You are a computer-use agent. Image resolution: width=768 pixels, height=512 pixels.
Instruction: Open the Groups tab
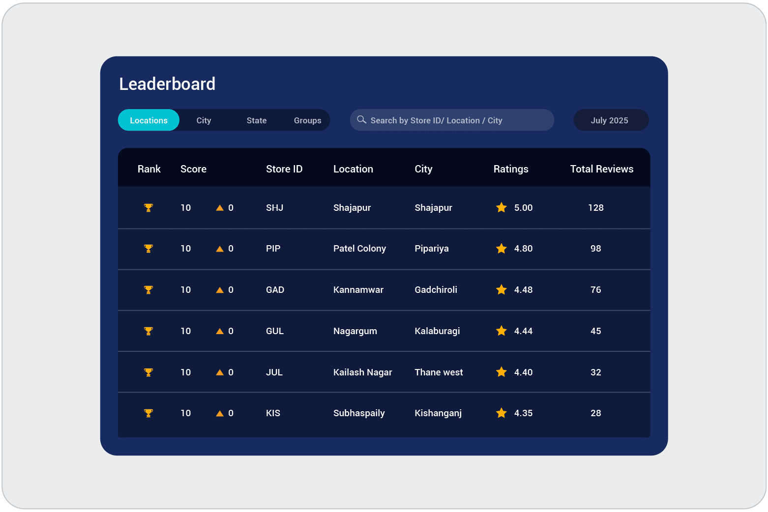click(x=307, y=120)
